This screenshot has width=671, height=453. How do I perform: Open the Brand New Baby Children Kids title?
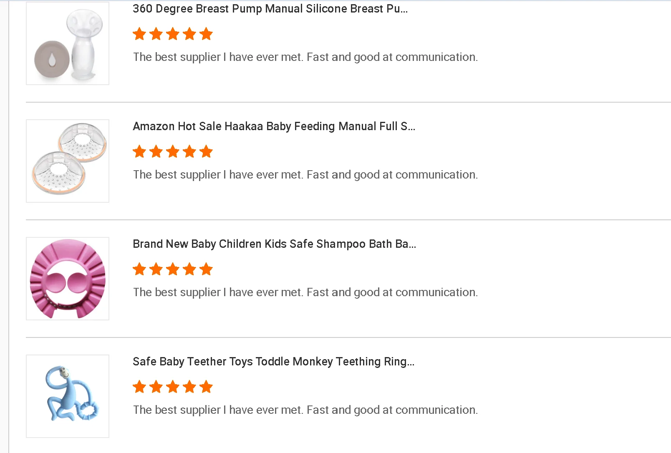point(274,244)
